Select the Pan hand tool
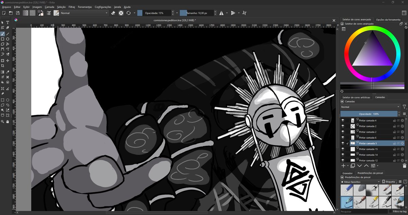The image size is (408, 215). [7, 121]
